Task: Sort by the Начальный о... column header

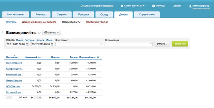Action: (33, 57)
